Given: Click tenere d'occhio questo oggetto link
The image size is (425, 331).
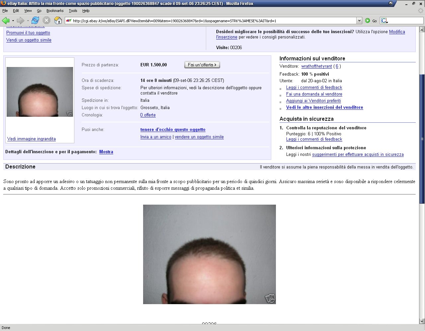Looking at the screenshot, I should [x=173, y=129].
